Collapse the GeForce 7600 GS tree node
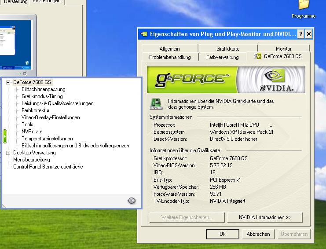The width and height of the screenshot is (326, 249). tap(8, 83)
